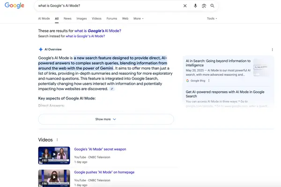Play the 'AI Mode on homepage' video thumbnail

pos(54,178)
